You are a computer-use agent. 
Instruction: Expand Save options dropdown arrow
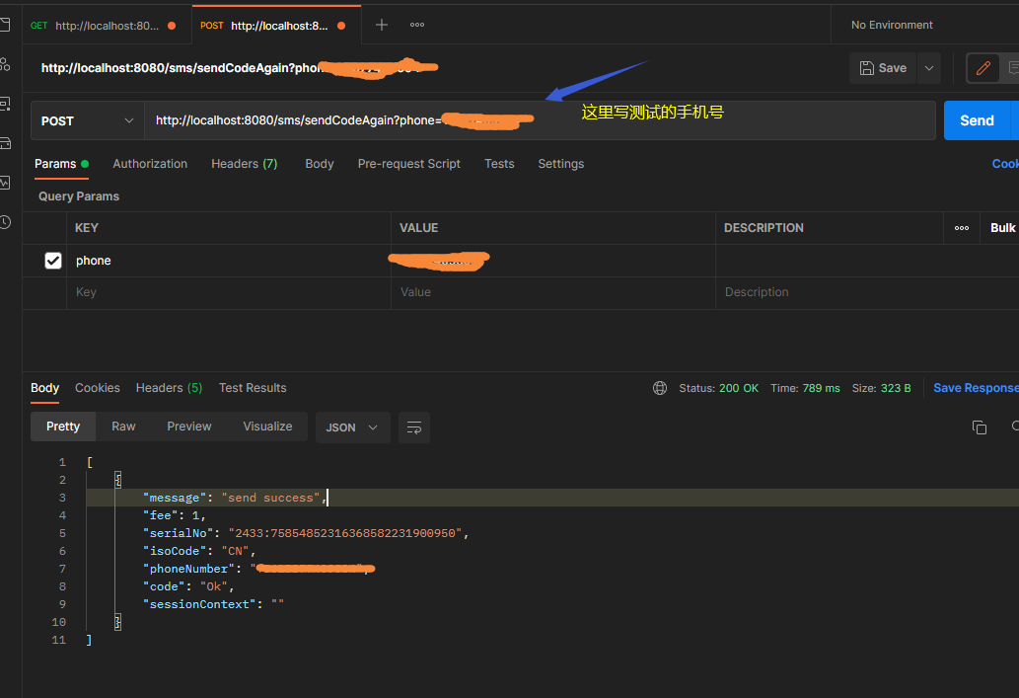929,68
